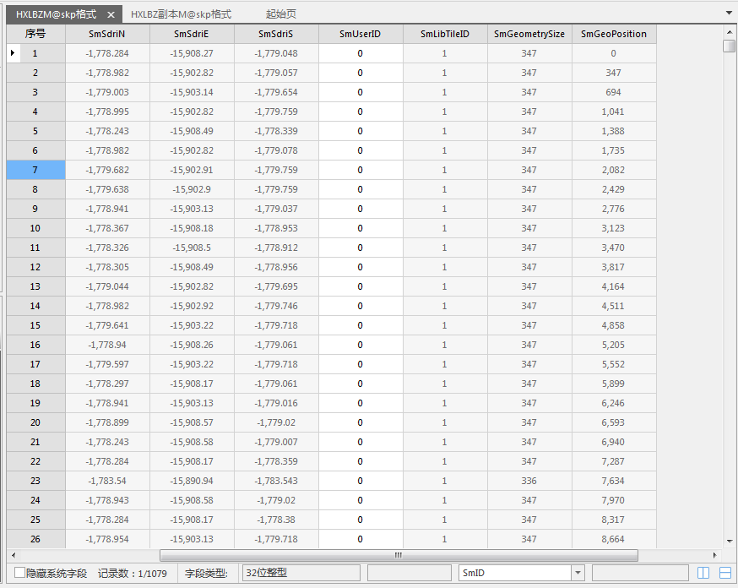Select row number 26 header

[35, 539]
